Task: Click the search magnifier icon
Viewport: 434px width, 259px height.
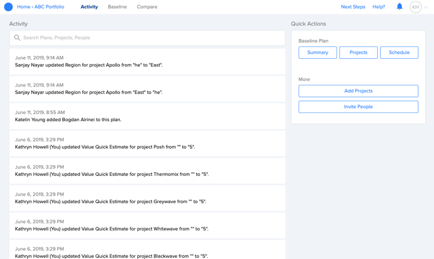Action: pos(17,38)
